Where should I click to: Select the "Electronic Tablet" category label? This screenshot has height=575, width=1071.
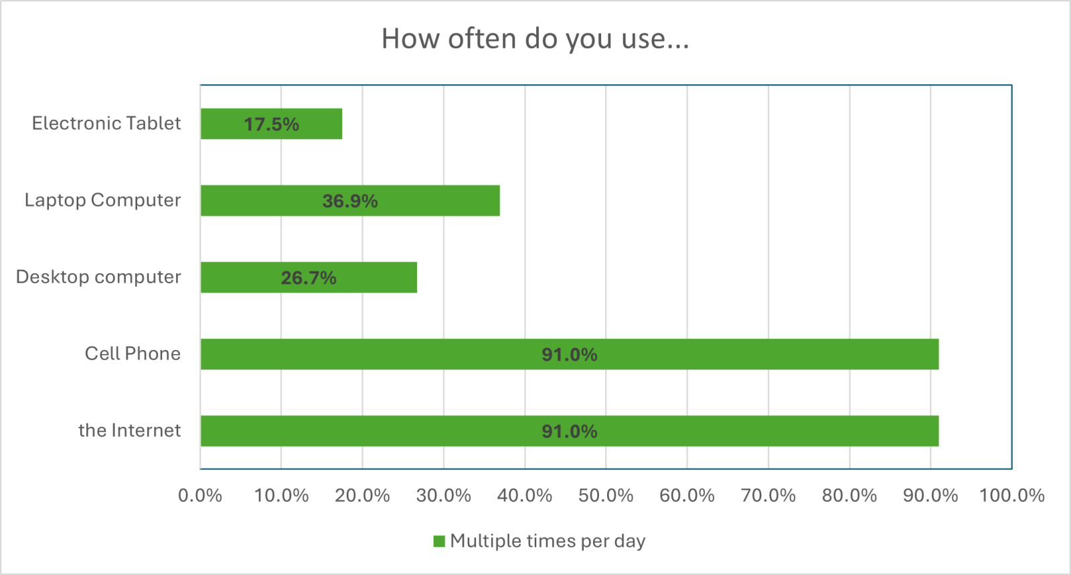(106, 123)
